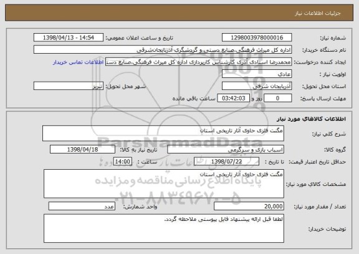Click the نام دستگاه خریدار label
Screen dimensions: 359x254
tap(324, 50)
